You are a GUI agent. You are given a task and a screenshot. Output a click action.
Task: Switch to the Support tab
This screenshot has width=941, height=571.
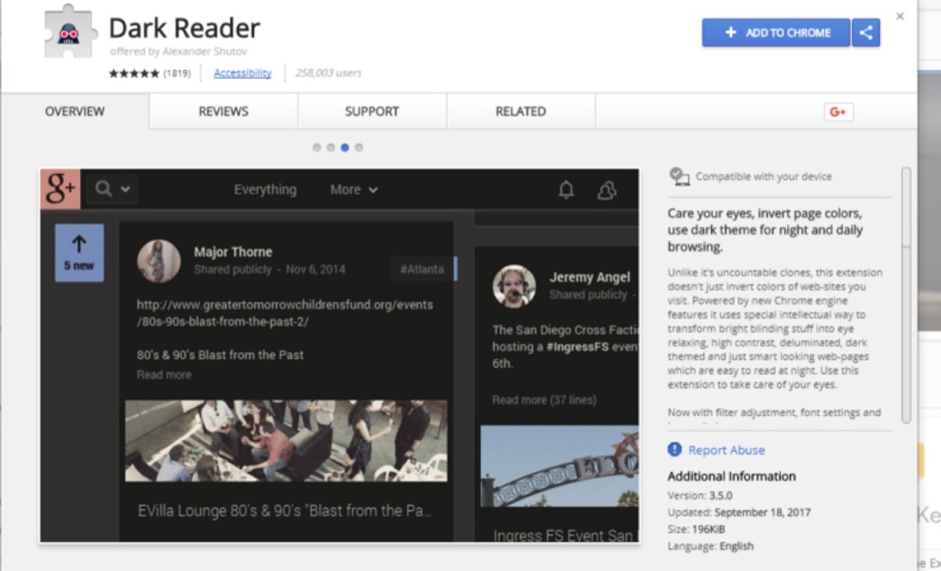tap(372, 111)
